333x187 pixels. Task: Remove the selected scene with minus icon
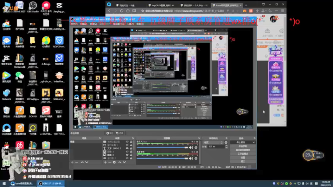tap(77, 162)
